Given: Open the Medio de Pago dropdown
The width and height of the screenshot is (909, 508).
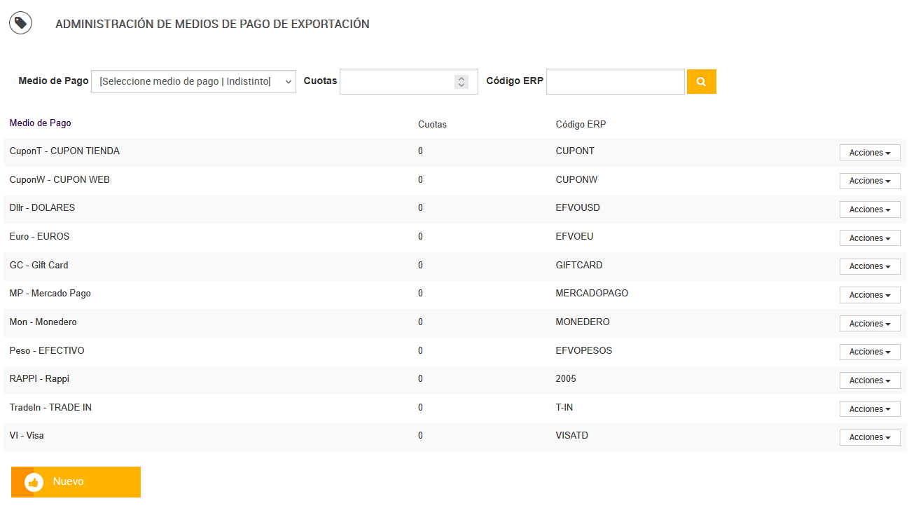Looking at the screenshot, I should tap(193, 81).
